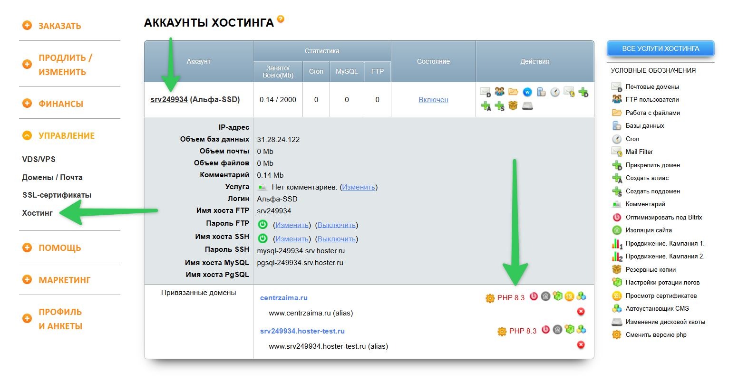
Task: Open the srv249934 account link
Action: click(169, 99)
